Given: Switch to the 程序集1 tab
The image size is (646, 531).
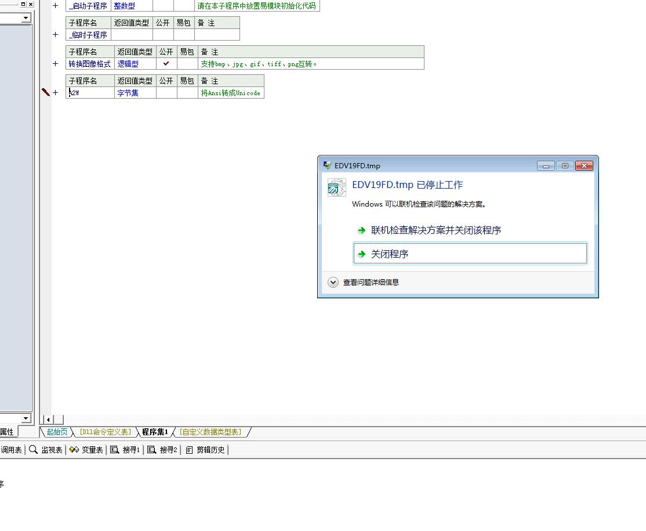Looking at the screenshot, I should coord(155,432).
